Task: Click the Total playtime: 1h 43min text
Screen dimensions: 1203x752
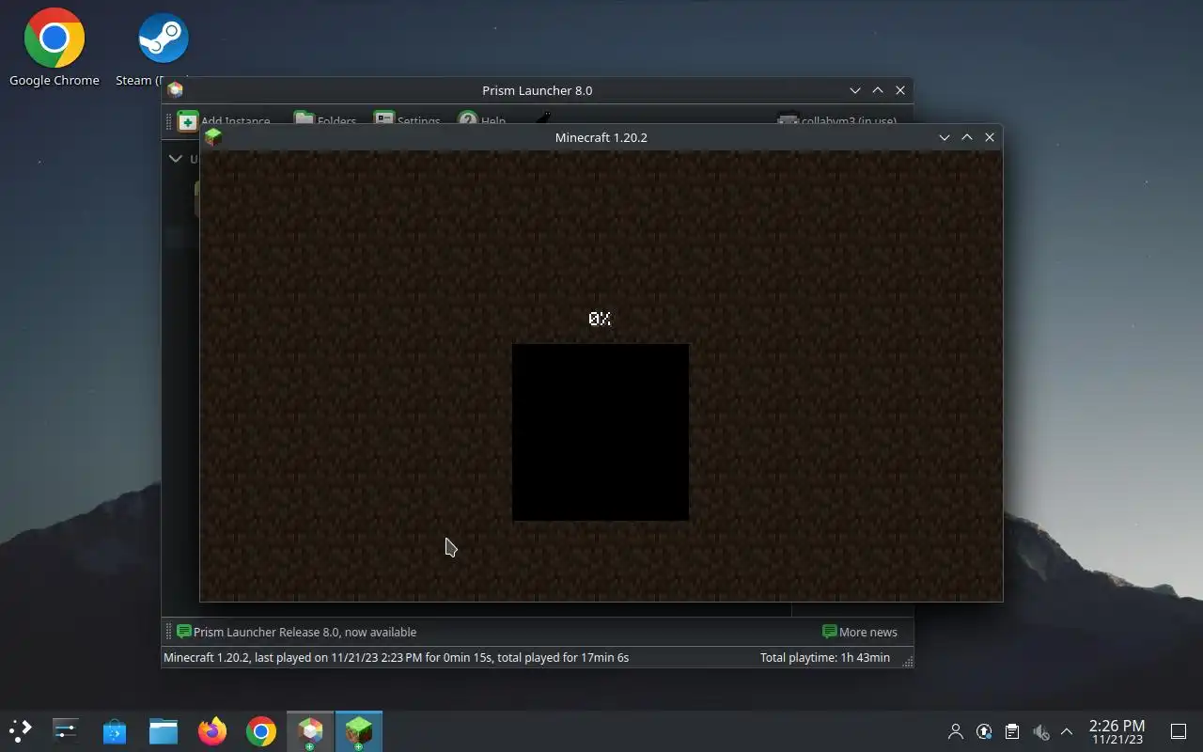Action: tap(824, 657)
